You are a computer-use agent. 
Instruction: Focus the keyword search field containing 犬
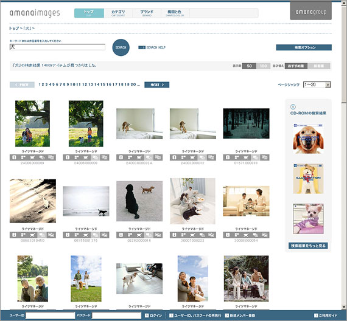point(57,47)
